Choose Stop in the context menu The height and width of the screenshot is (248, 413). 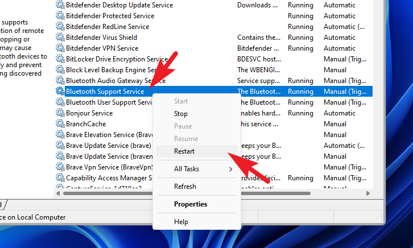[x=197, y=114]
